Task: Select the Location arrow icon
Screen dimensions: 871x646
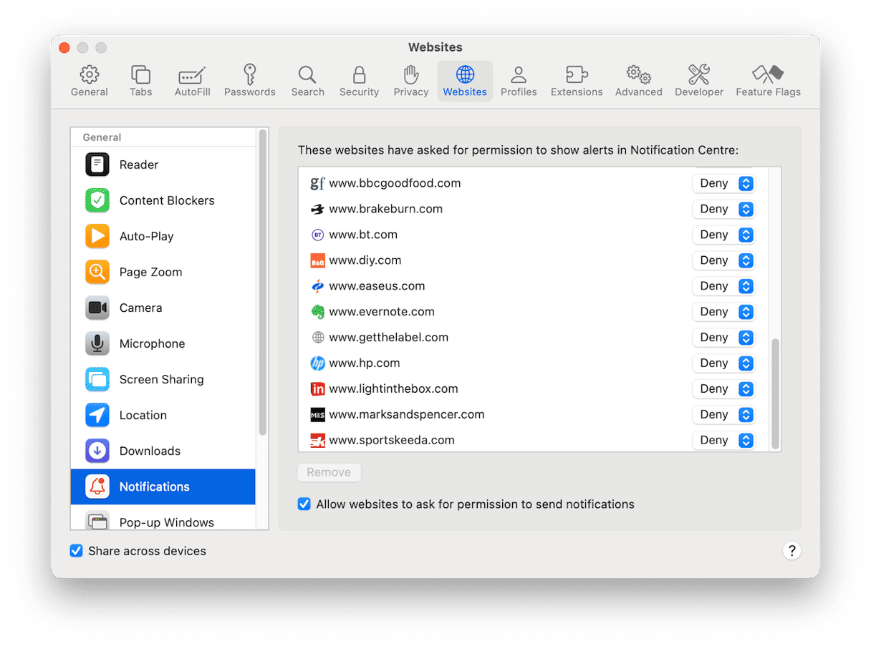Action: point(97,415)
